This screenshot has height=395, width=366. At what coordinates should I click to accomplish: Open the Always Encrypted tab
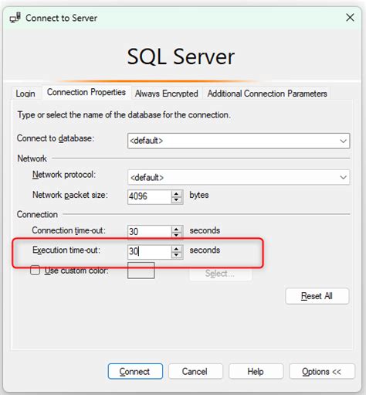(x=167, y=94)
